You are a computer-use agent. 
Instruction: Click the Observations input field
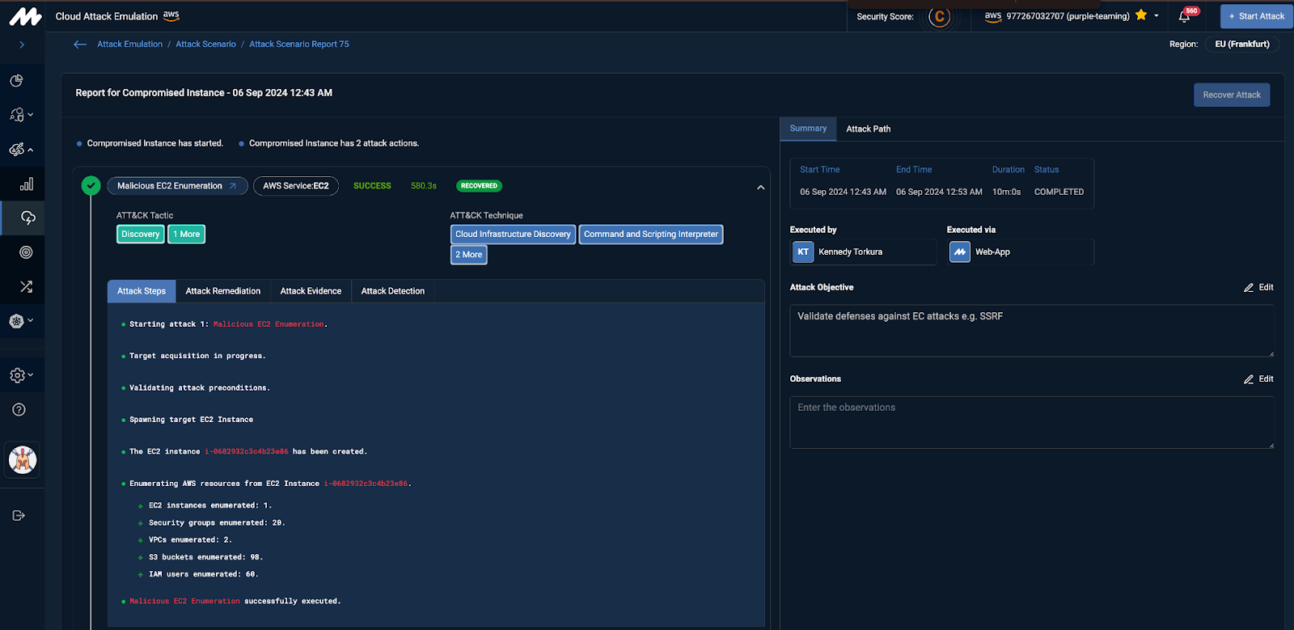pyautogui.click(x=1031, y=422)
